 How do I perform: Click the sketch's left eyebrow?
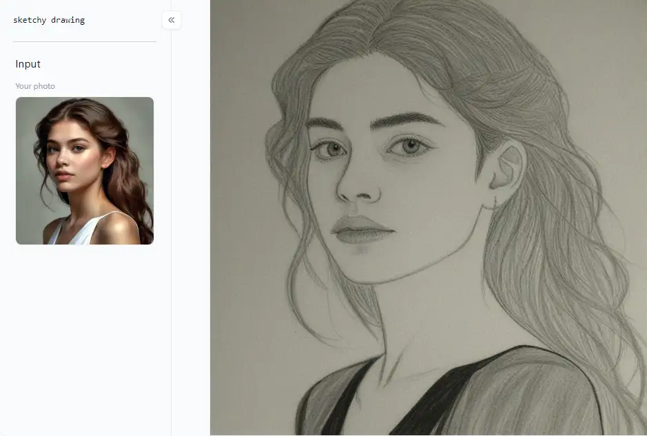330,124
